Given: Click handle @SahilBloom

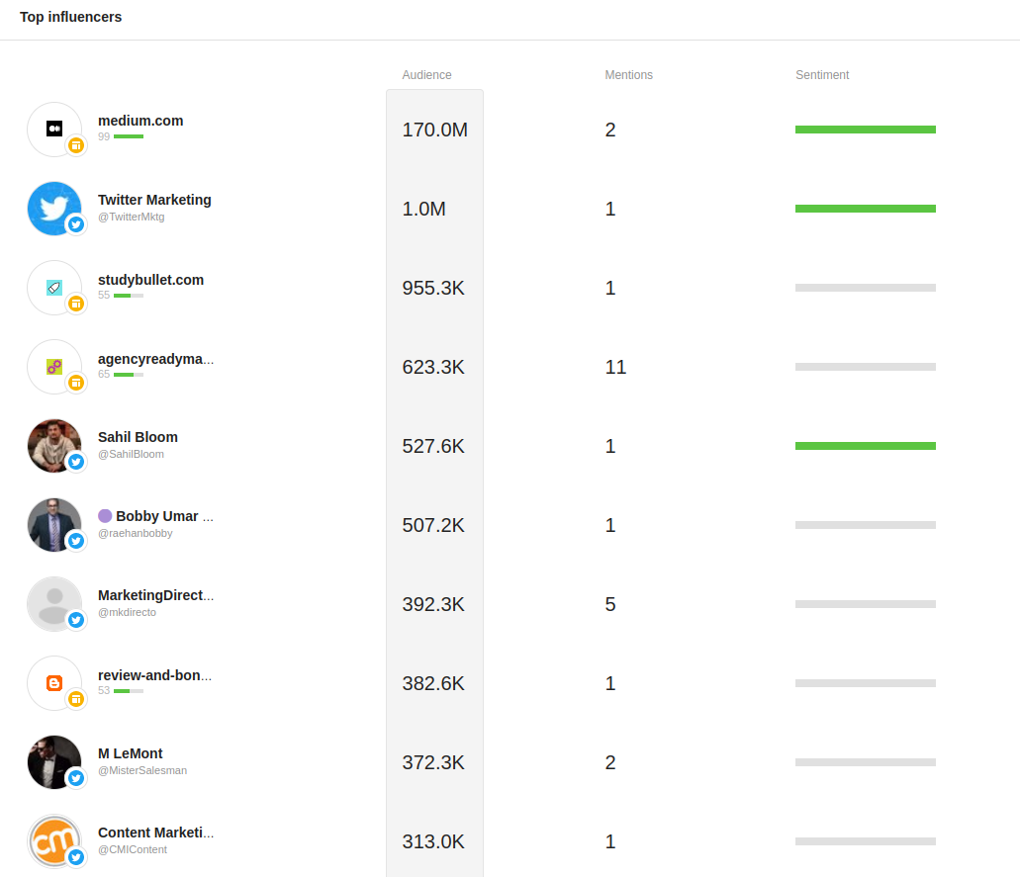Looking at the screenshot, I should 131,455.
